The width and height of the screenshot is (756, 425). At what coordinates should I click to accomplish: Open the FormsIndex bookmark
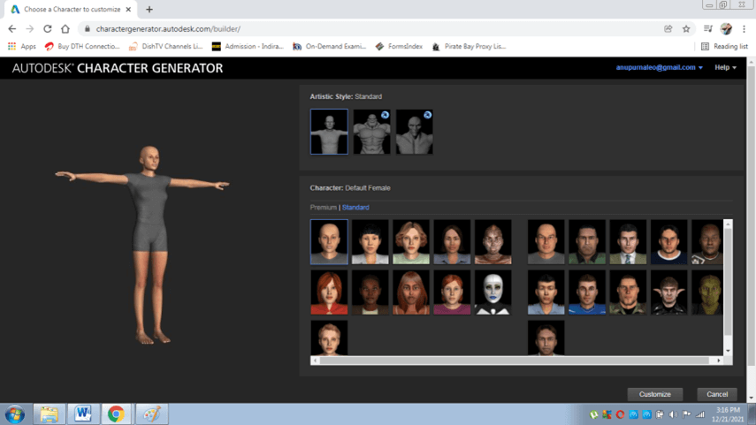(399, 46)
